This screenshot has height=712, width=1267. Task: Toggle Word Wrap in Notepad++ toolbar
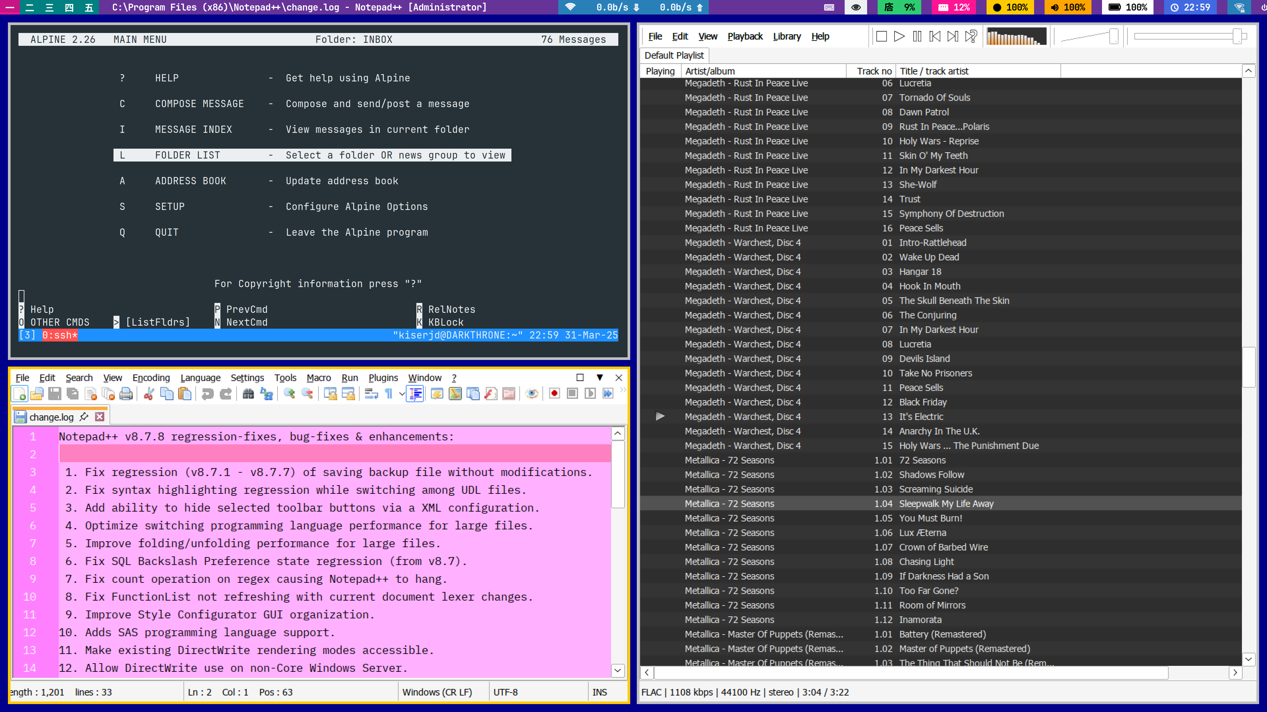[x=371, y=394]
